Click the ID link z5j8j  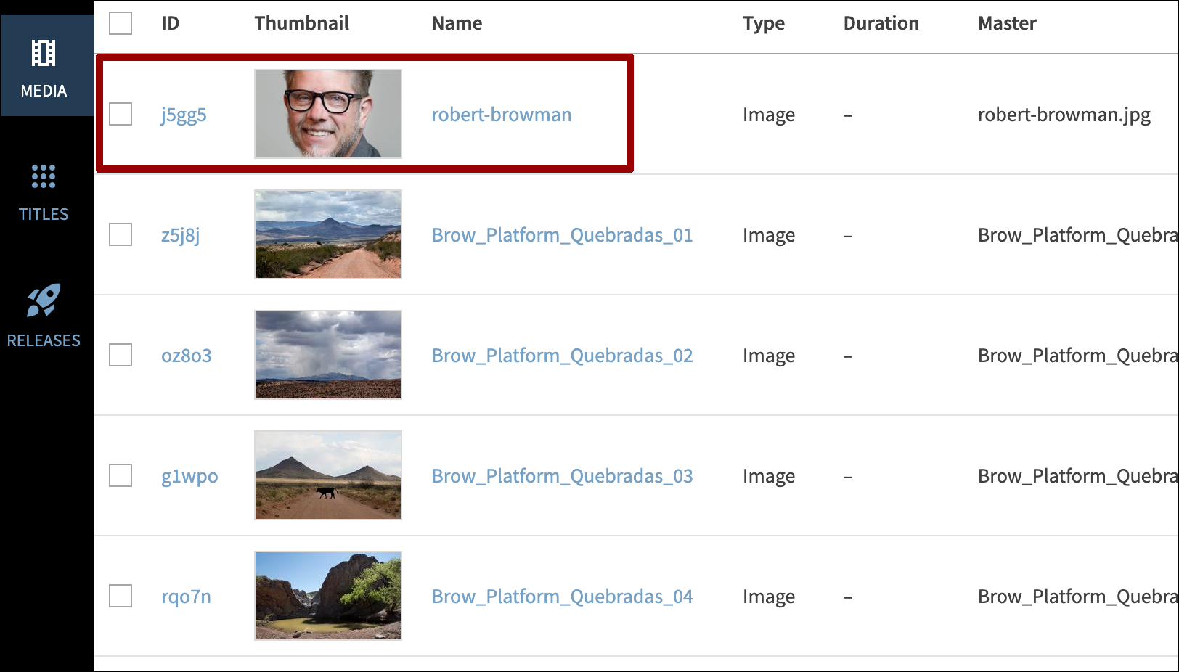click(181, 234)
